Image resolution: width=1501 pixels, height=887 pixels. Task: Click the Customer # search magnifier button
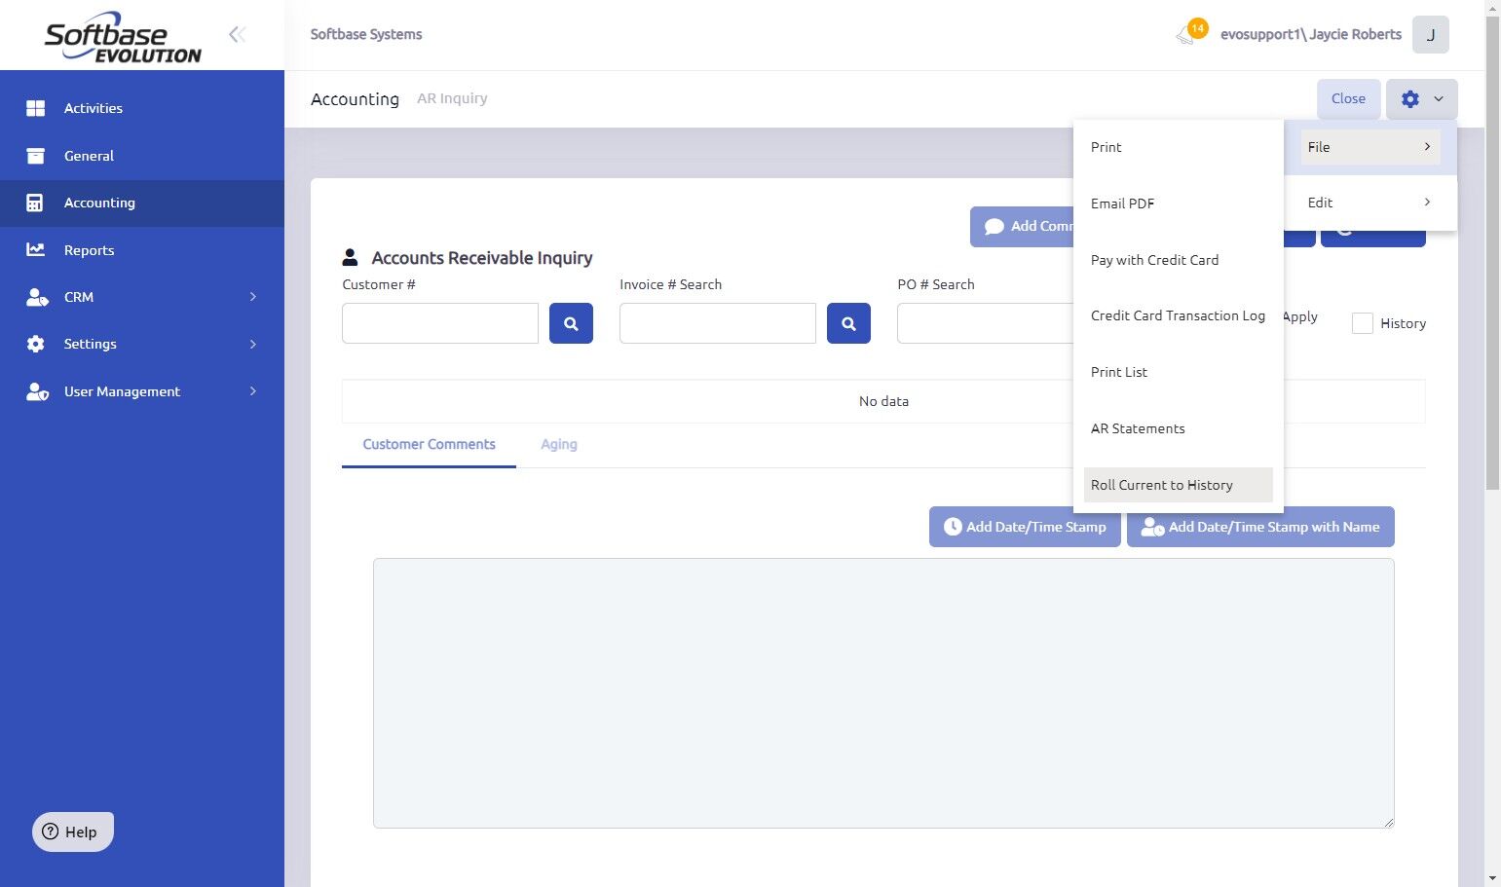point(571,323)
